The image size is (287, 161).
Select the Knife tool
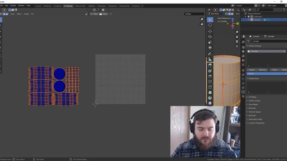(x=210, y=87)
